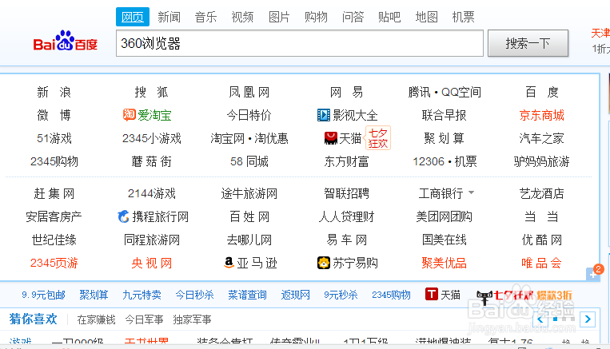Screen dimensions: 610x349
Task: Open the 京东商城 link
Action: tap(541, 115)
